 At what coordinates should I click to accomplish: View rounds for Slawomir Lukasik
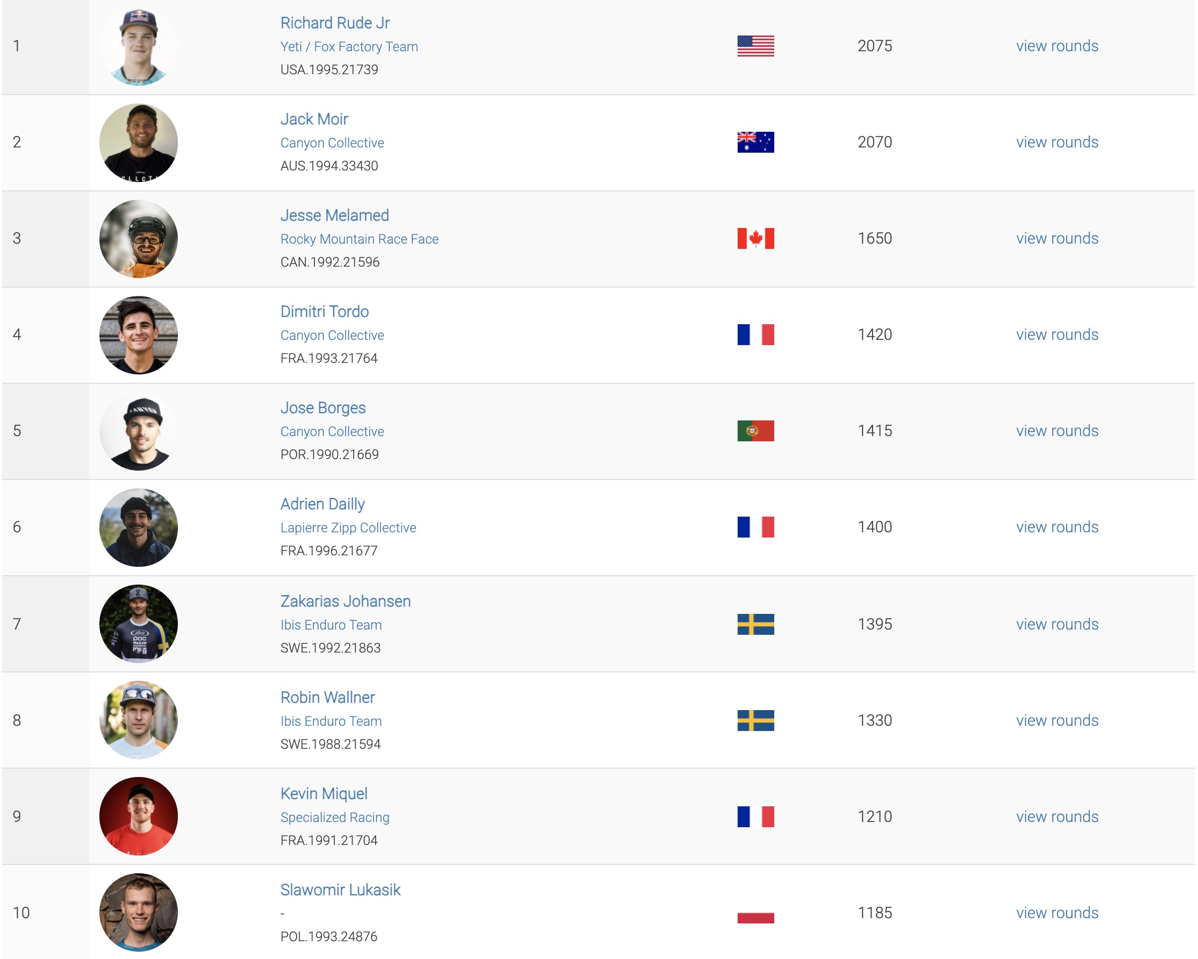coord(1057,913)
